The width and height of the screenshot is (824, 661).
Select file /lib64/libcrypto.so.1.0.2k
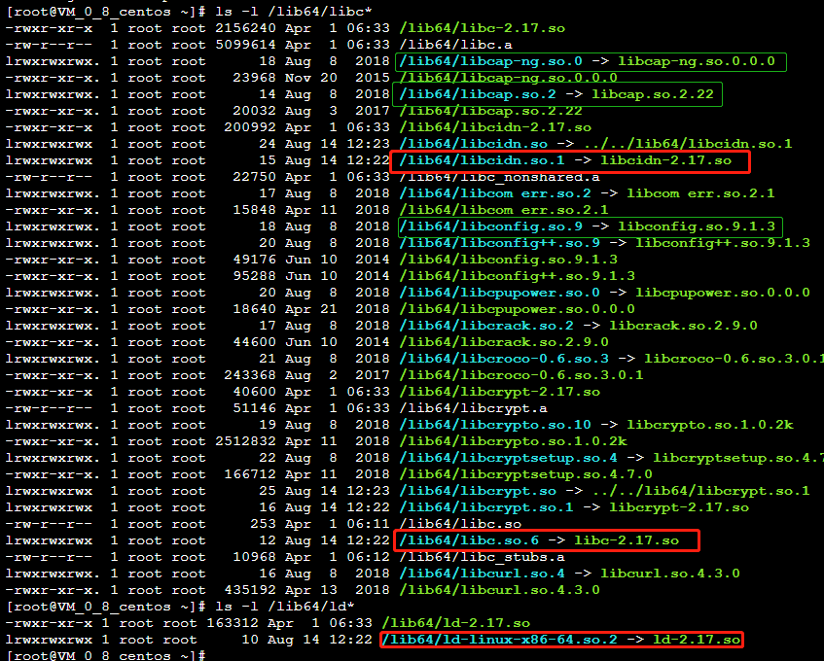(513, 441)
